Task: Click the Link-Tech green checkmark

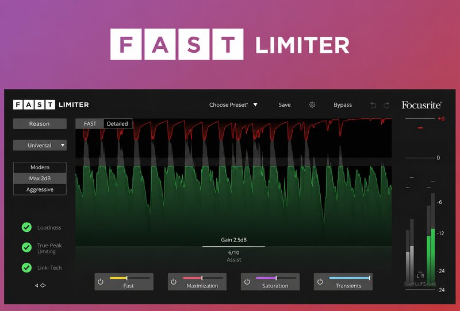Action: click(26, 267)
